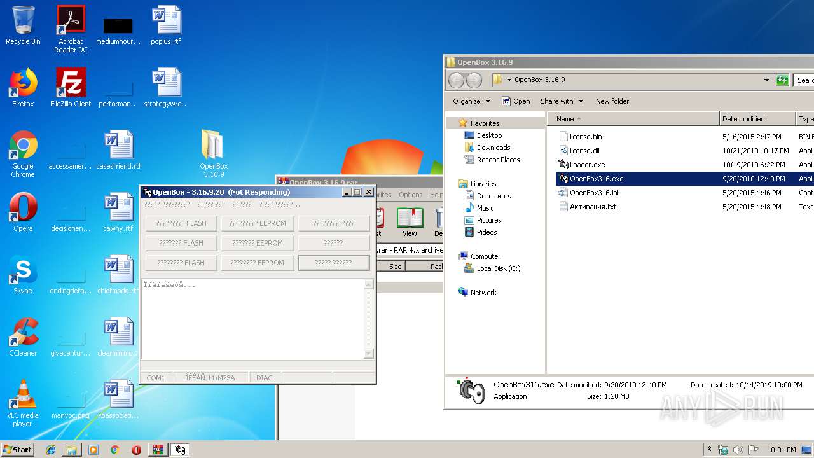Open the '? ?????????...' menu in OpenBox
Viewport: 814px width, 458px height.
tap(279, 204)
